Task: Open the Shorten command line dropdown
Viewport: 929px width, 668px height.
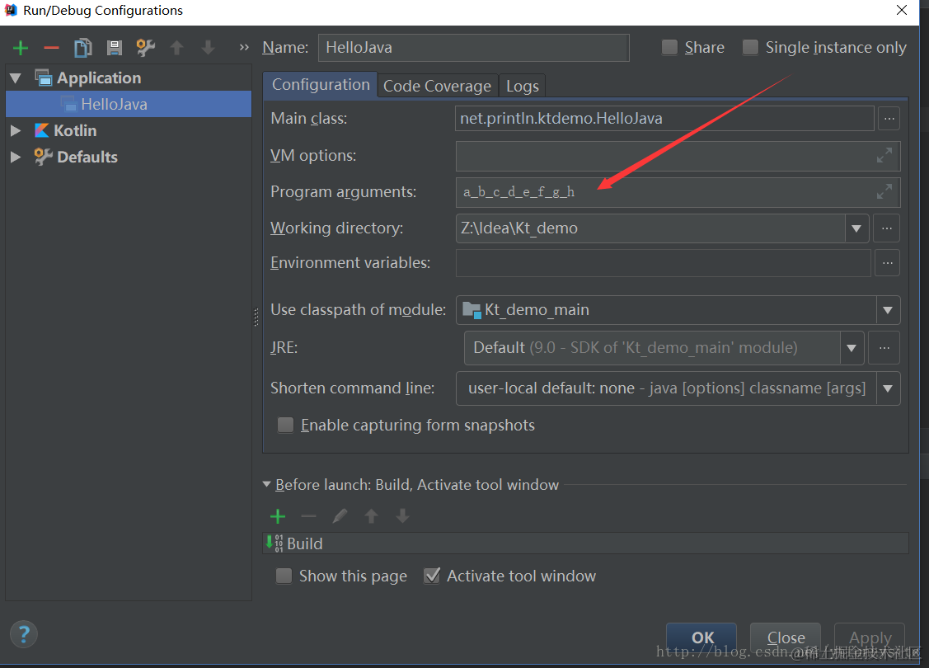Action: (888, 388)
